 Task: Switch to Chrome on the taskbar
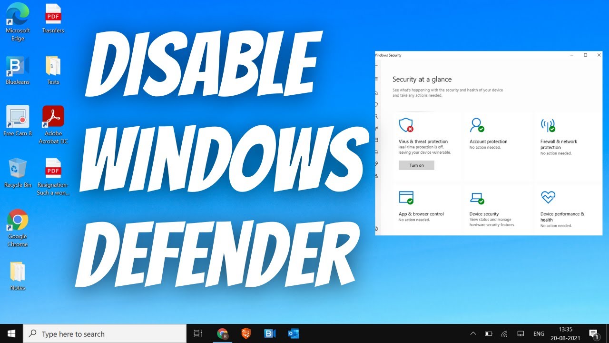[222, 333]
